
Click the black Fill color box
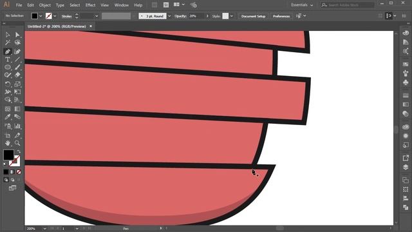[x=8, y=155]
